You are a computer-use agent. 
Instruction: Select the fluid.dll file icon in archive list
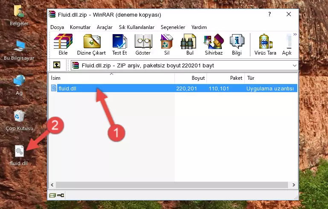point(54,88)
